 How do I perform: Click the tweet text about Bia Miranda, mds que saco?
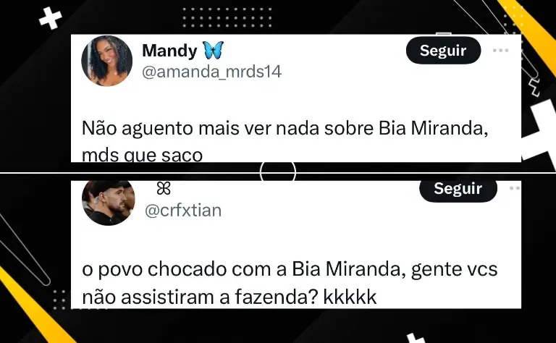[x=285, y=141]
